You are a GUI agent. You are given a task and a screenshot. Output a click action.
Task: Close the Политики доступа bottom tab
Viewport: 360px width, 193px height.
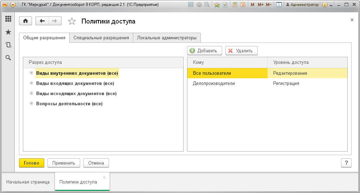point(104,178)
